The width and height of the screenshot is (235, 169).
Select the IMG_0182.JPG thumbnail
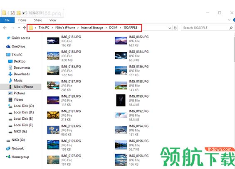click(121, 41)
